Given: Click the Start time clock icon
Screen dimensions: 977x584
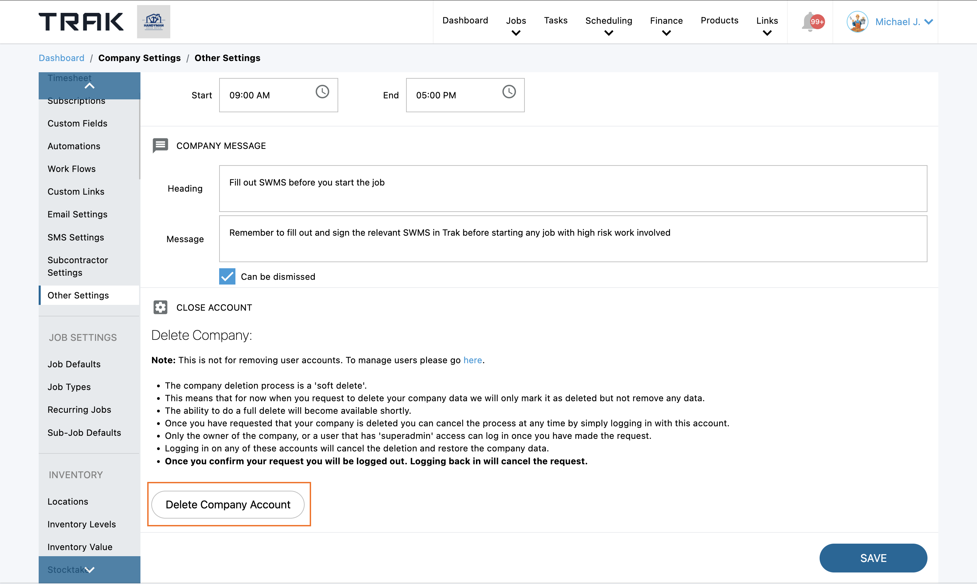Looking at the screenshot, I should (x=322, y=92).
